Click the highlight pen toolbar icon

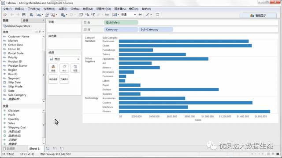pyautogui.click(x=147, y=14)
